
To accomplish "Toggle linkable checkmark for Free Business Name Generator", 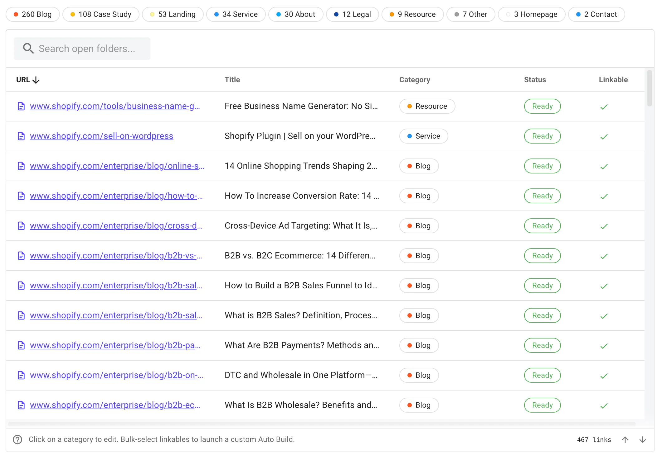I will click(x=604, y=107).
